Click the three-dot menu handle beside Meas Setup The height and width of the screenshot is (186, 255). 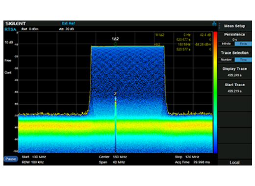220,26
